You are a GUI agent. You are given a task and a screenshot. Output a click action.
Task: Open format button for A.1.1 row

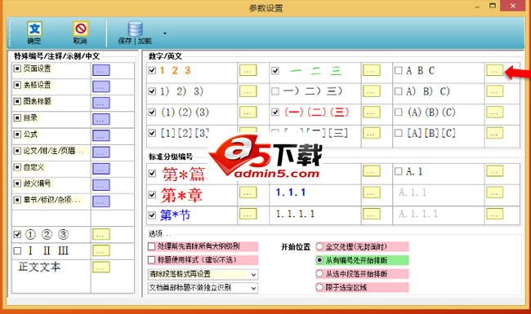494,192
